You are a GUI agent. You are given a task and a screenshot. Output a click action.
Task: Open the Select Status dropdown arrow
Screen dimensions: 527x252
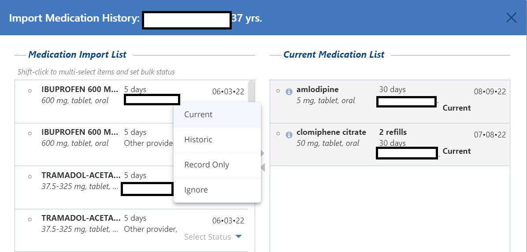238,237
